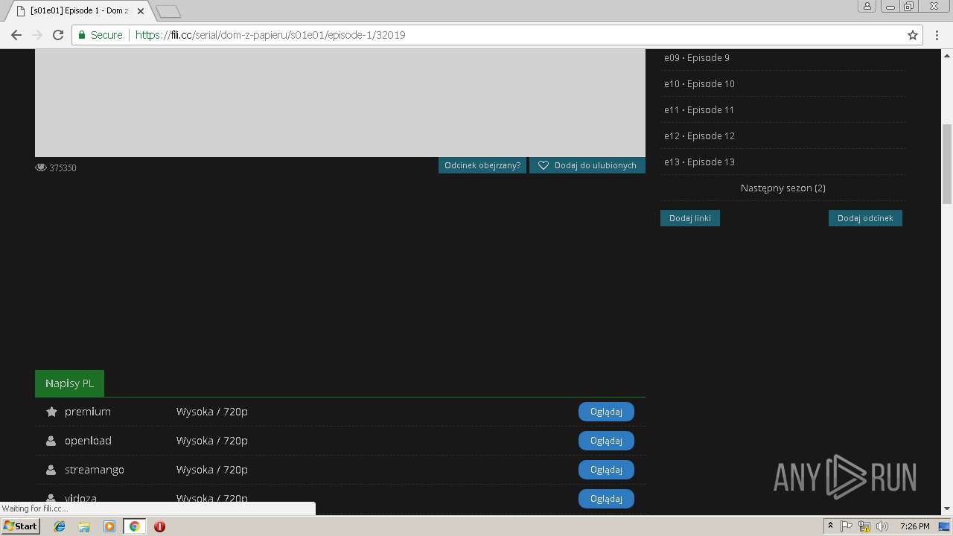Click the views eye icon by 375350
Image resolution: width=953 pixels, height=536 pixels.
41,167
